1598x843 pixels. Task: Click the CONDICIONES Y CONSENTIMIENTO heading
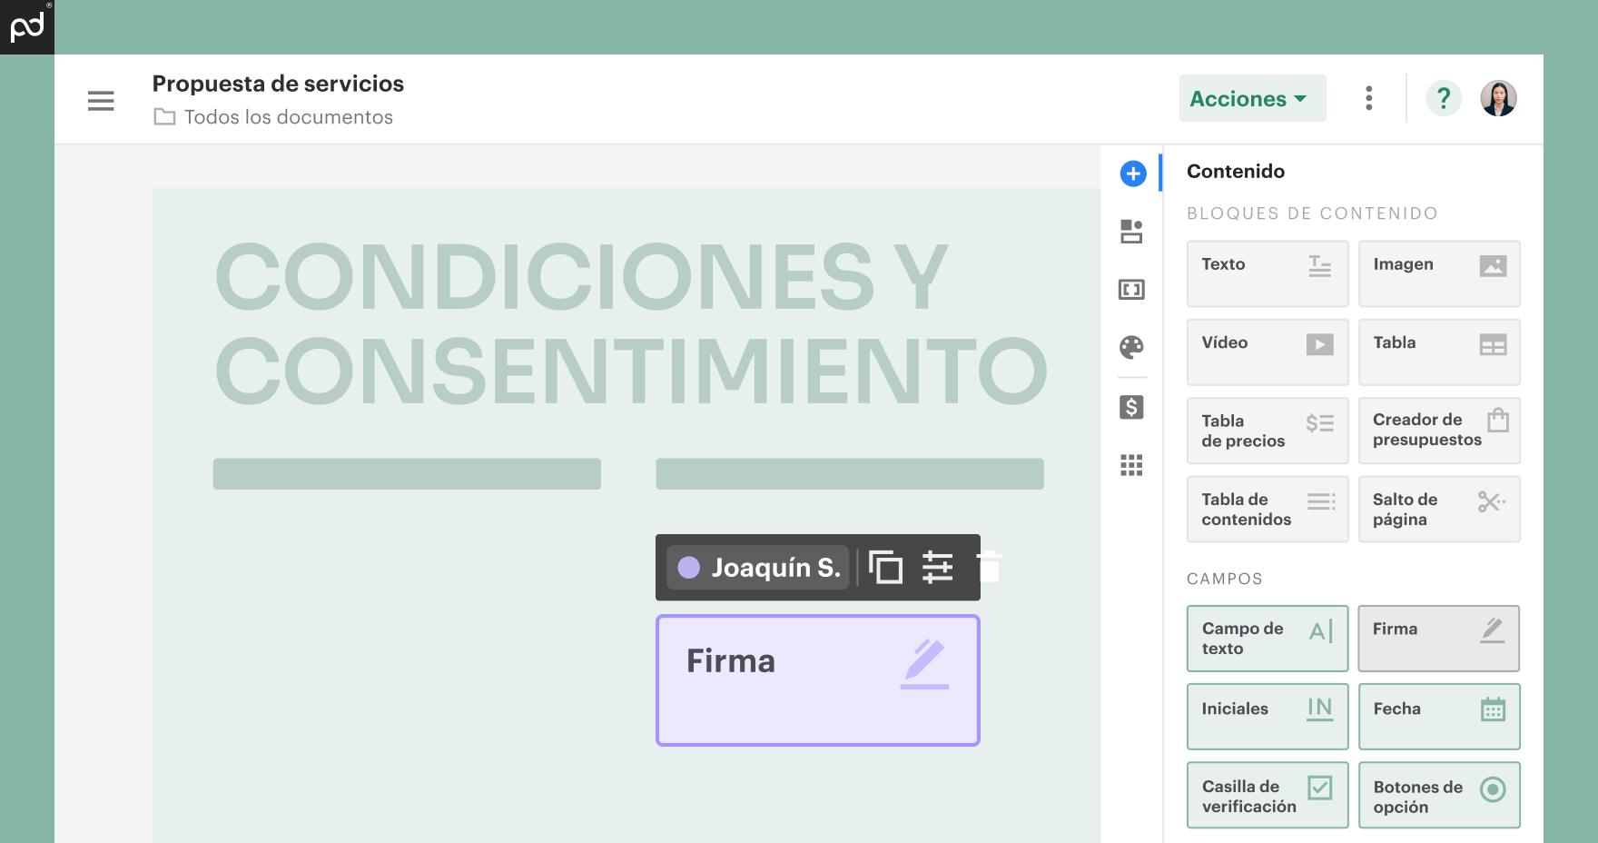click(x=631, y=322)
